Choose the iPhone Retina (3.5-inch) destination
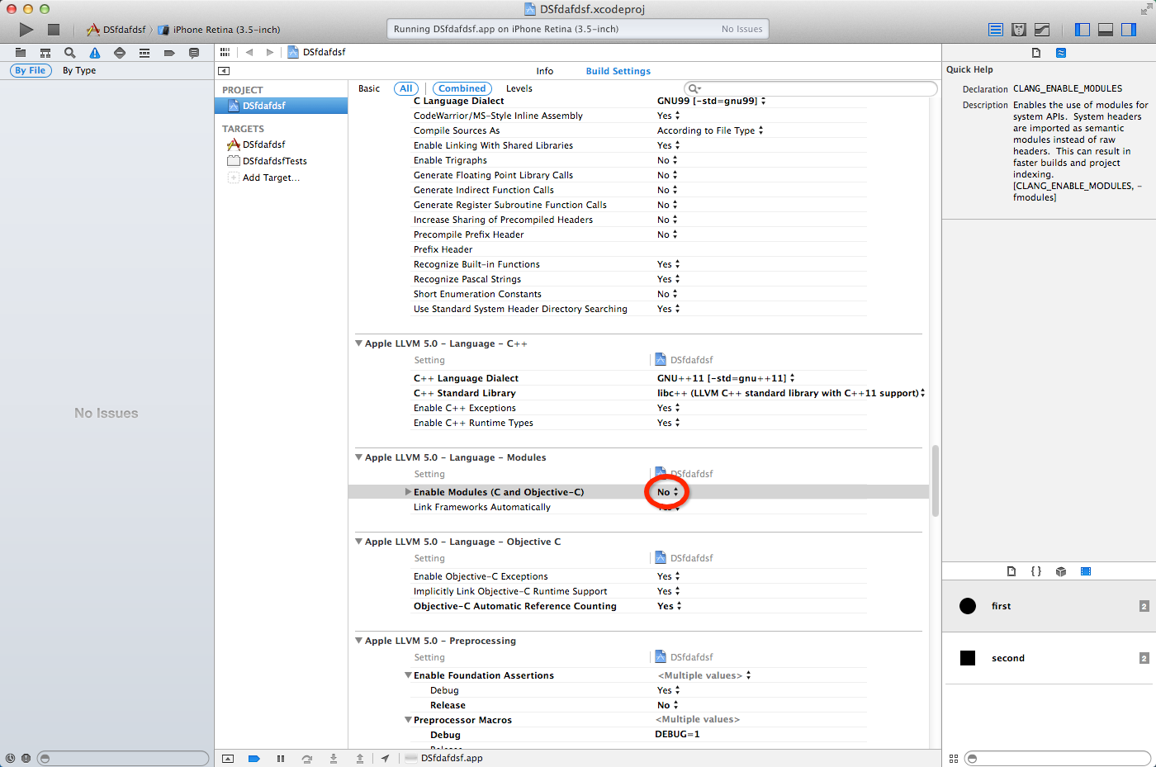This screenshot has height=767, width=1156. click(x=219, y=30)
